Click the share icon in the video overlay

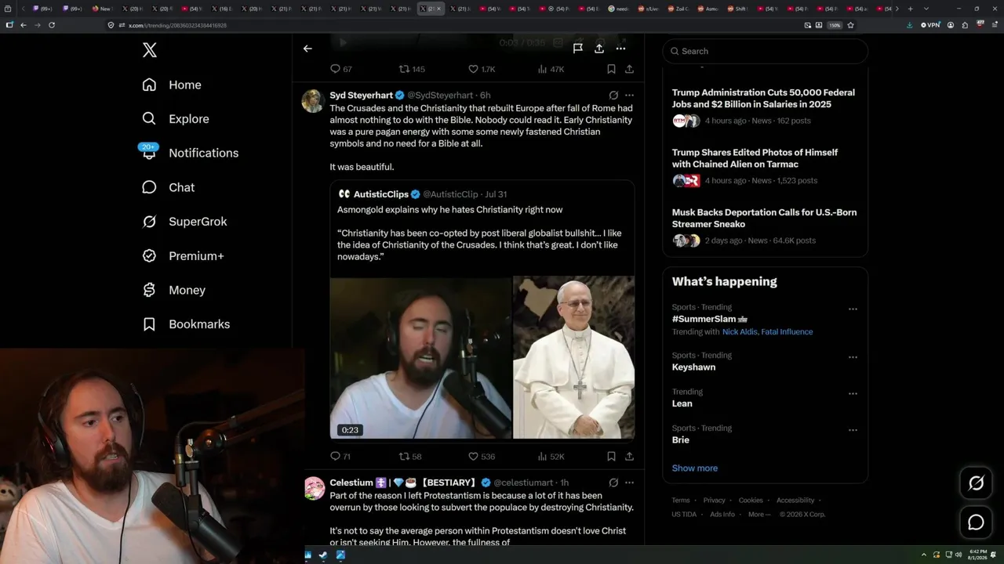pos(599,49)
